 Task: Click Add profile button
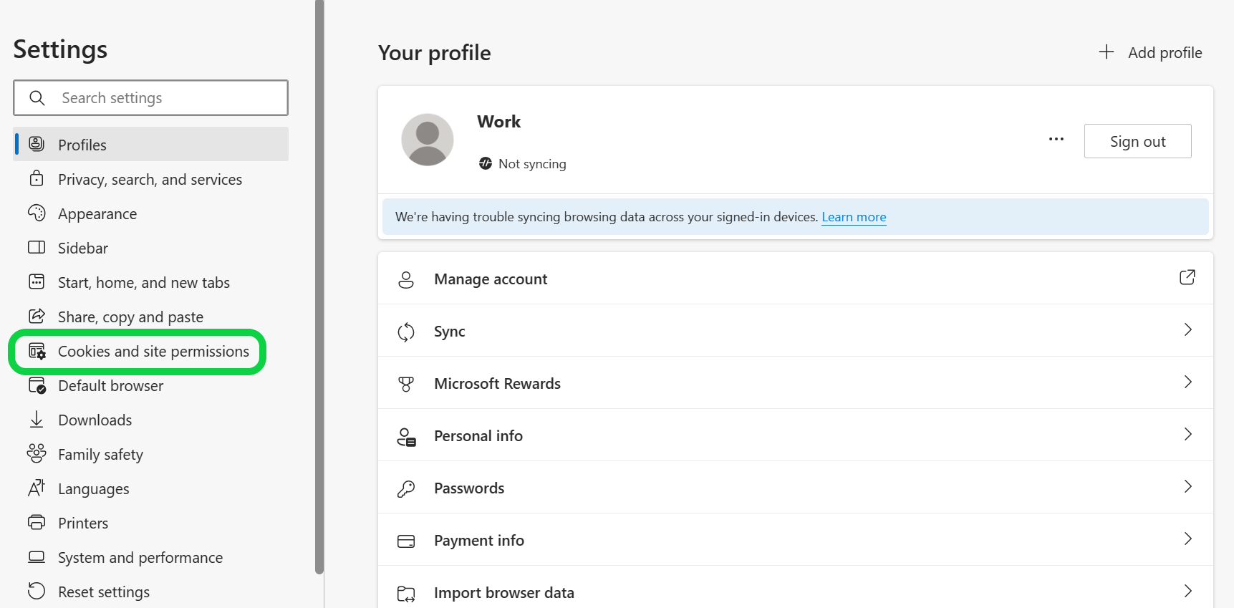1151,52
